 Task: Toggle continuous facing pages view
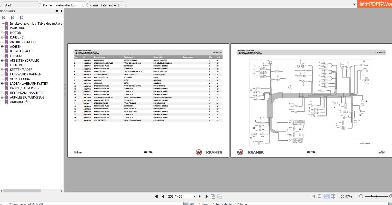coord(333,197)
